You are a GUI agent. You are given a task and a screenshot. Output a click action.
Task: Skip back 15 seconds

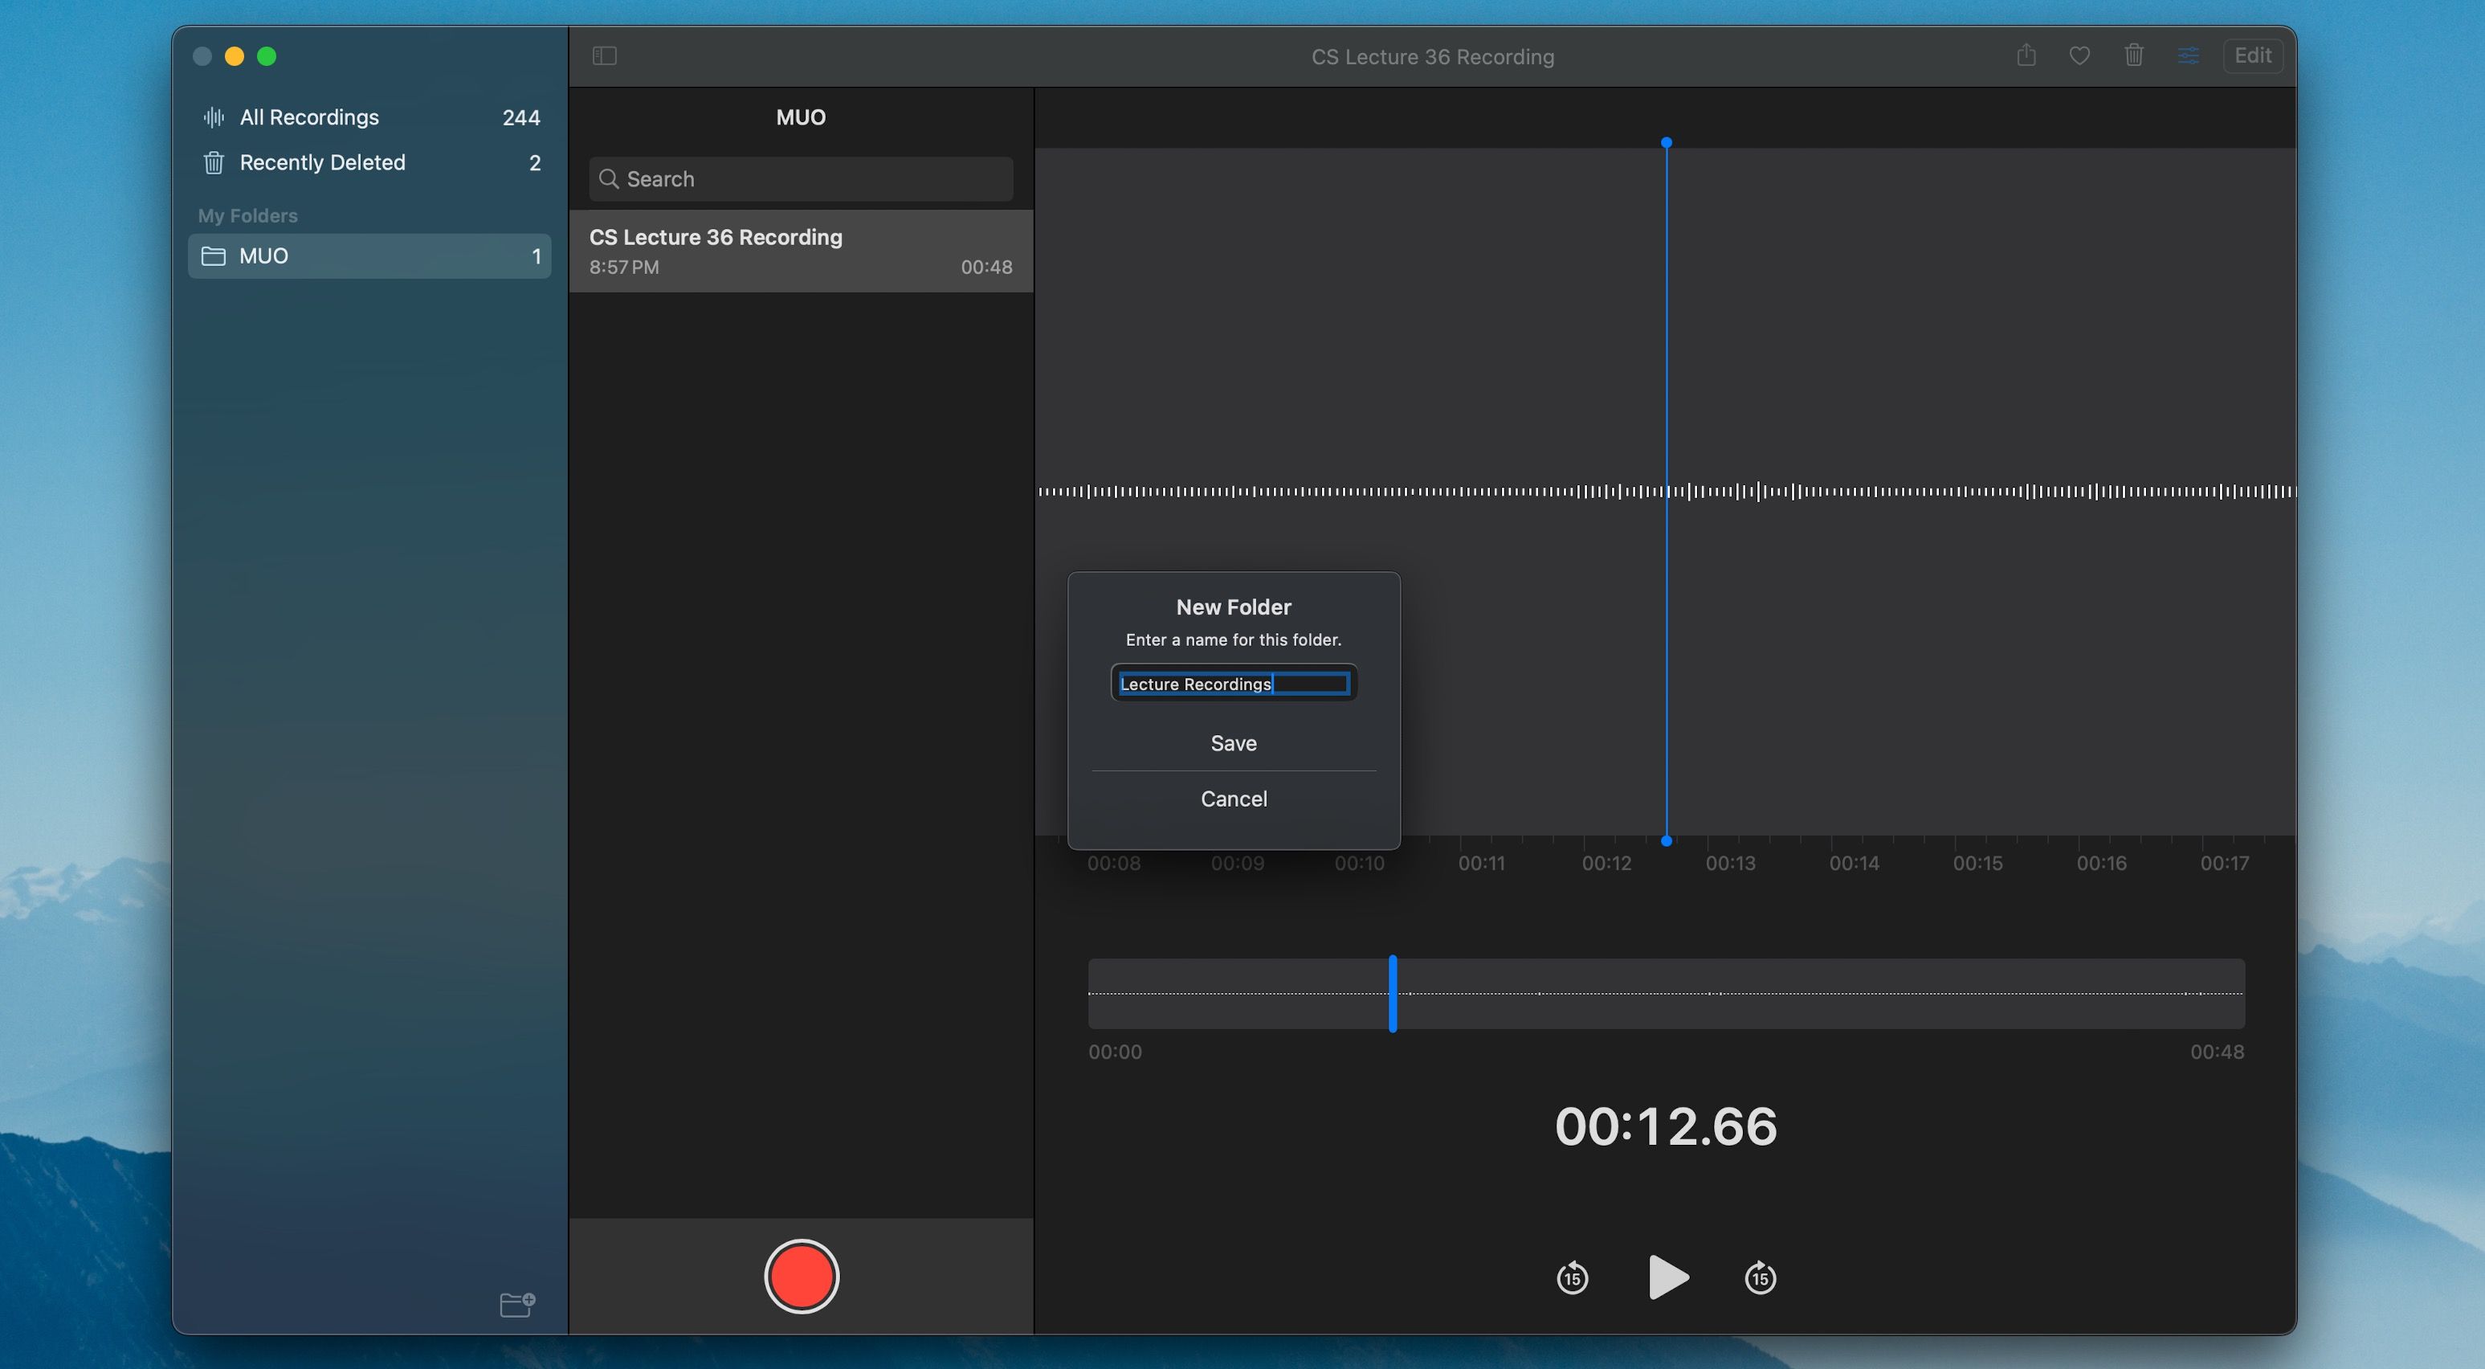pyautogui.click(x=1570, y=1277)
